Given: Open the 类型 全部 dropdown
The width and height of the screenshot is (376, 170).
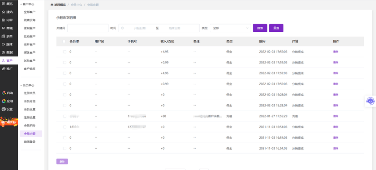Looking at the screenshot, I should pyautogui.click(x=230, y=28).
